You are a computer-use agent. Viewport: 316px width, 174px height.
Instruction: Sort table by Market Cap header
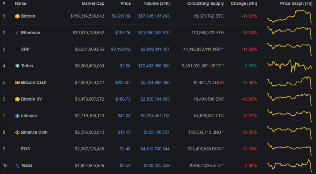[x=93, y=4]
